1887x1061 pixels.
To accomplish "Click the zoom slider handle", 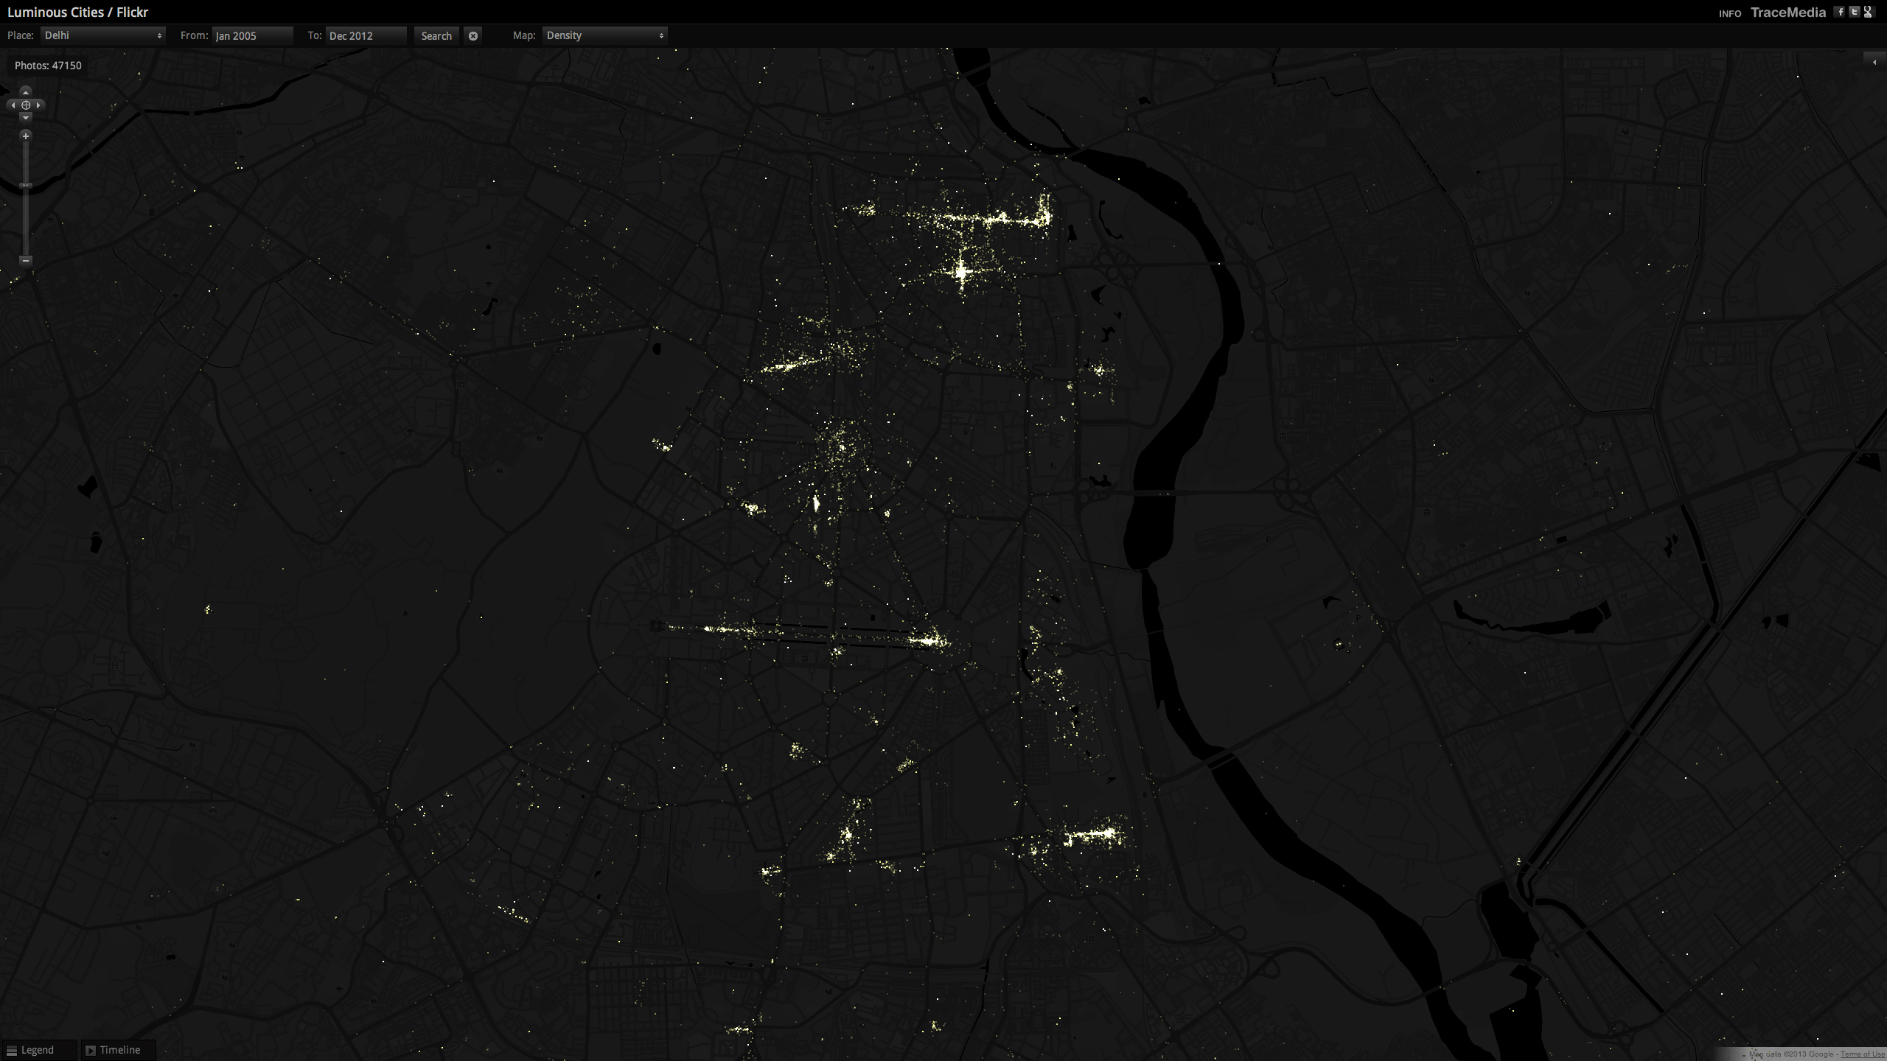I will click(26, 186).
